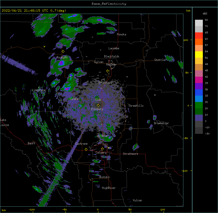The height and width of the screenshot is (213, 218).
Task: Click the strong magenta storm cell below RockyMH
Action: point(61,63)
